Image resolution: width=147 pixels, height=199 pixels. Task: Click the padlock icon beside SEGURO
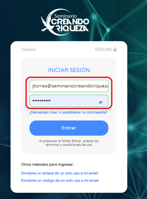(115, 49)
